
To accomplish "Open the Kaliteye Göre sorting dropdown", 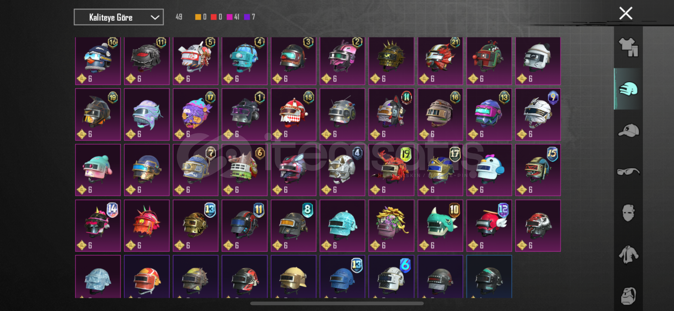I will click(x=119, y=17).
